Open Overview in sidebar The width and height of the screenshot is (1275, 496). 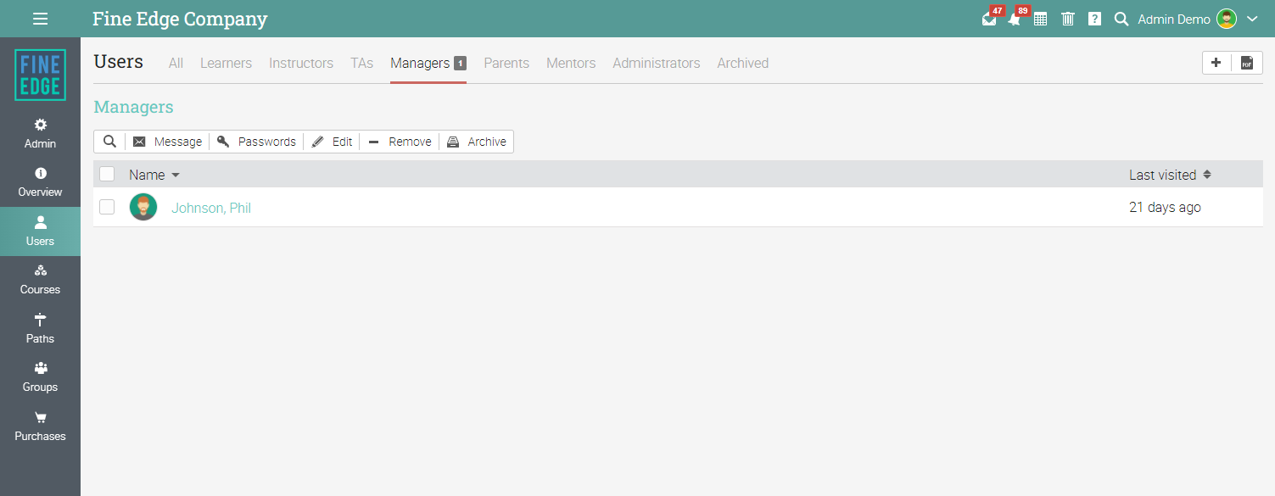click(x=40, y=182)
